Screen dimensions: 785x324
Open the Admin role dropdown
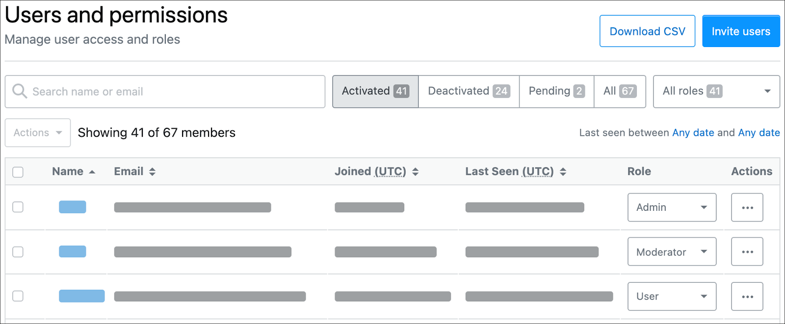coord(671,207)
